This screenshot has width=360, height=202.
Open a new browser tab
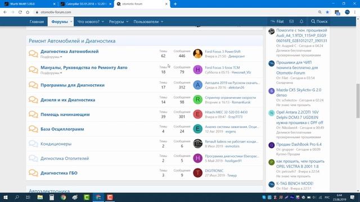[175, 4]
